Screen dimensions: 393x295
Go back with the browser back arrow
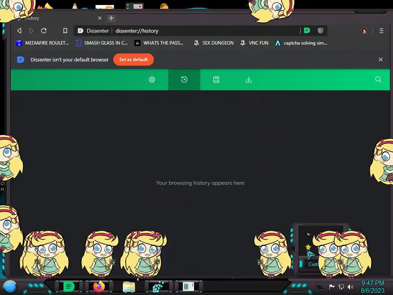[x=19, y=31]
